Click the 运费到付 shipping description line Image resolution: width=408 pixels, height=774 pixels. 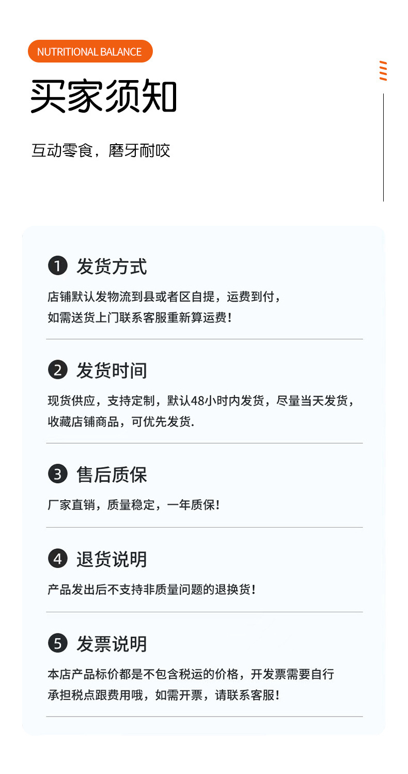click(x=164, y=297)
